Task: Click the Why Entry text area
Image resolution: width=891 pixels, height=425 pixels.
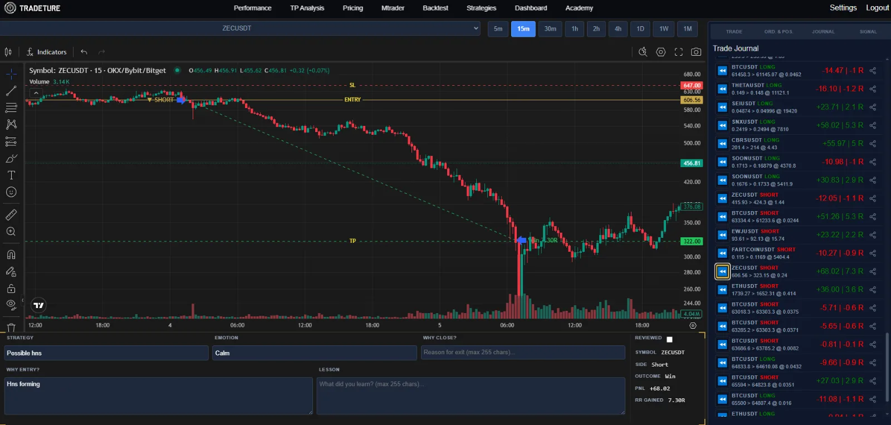Action: (x=159, y=396)
